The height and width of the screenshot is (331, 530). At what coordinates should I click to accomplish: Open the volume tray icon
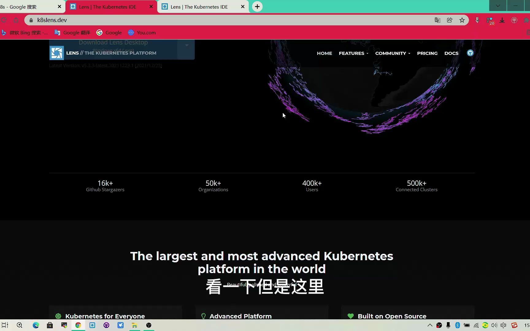(x=494, y=325)
